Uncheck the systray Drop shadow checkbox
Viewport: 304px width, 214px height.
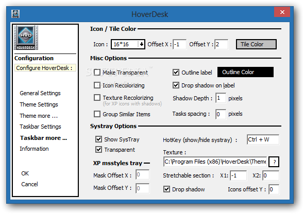point(167,189)
